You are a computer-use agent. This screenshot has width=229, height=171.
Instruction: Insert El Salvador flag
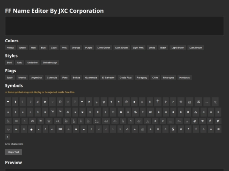pyautogui.click(x=108, y=78)
